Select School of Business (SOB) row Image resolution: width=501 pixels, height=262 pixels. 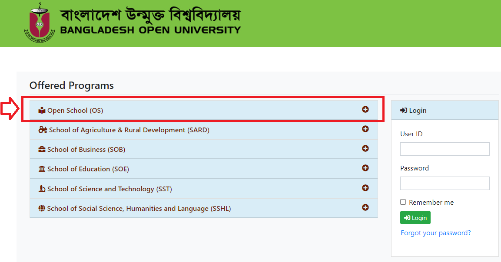pyautogui.click(x=203, y=149)
